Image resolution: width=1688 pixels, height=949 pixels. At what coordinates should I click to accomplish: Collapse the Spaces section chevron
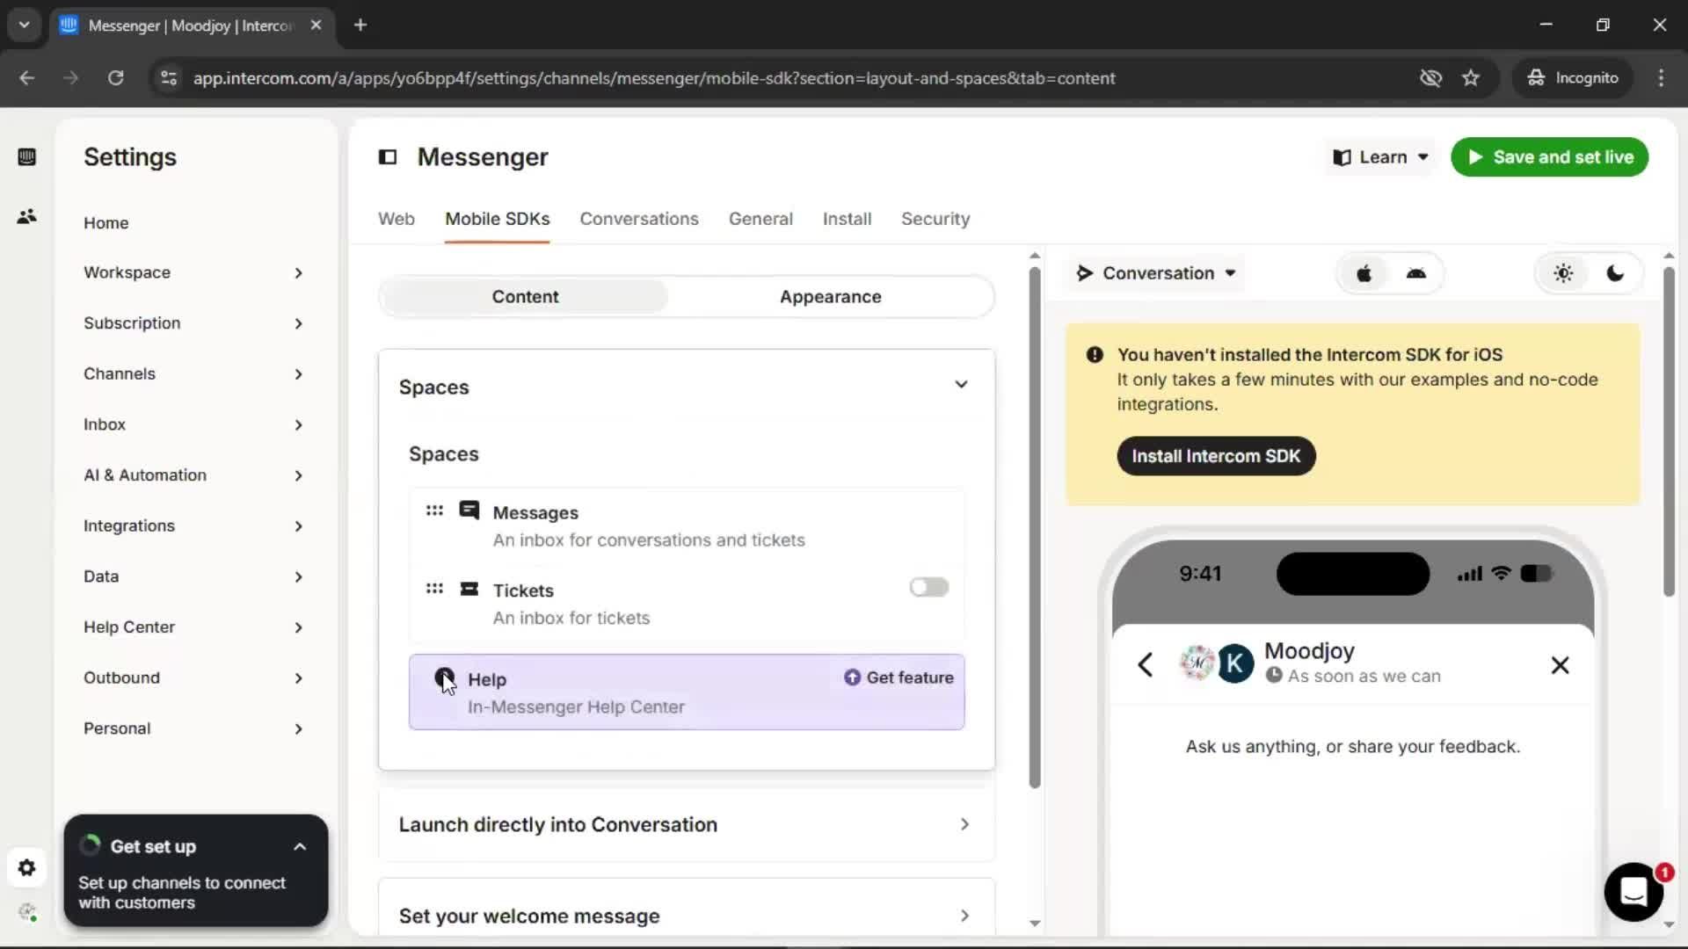961,385
